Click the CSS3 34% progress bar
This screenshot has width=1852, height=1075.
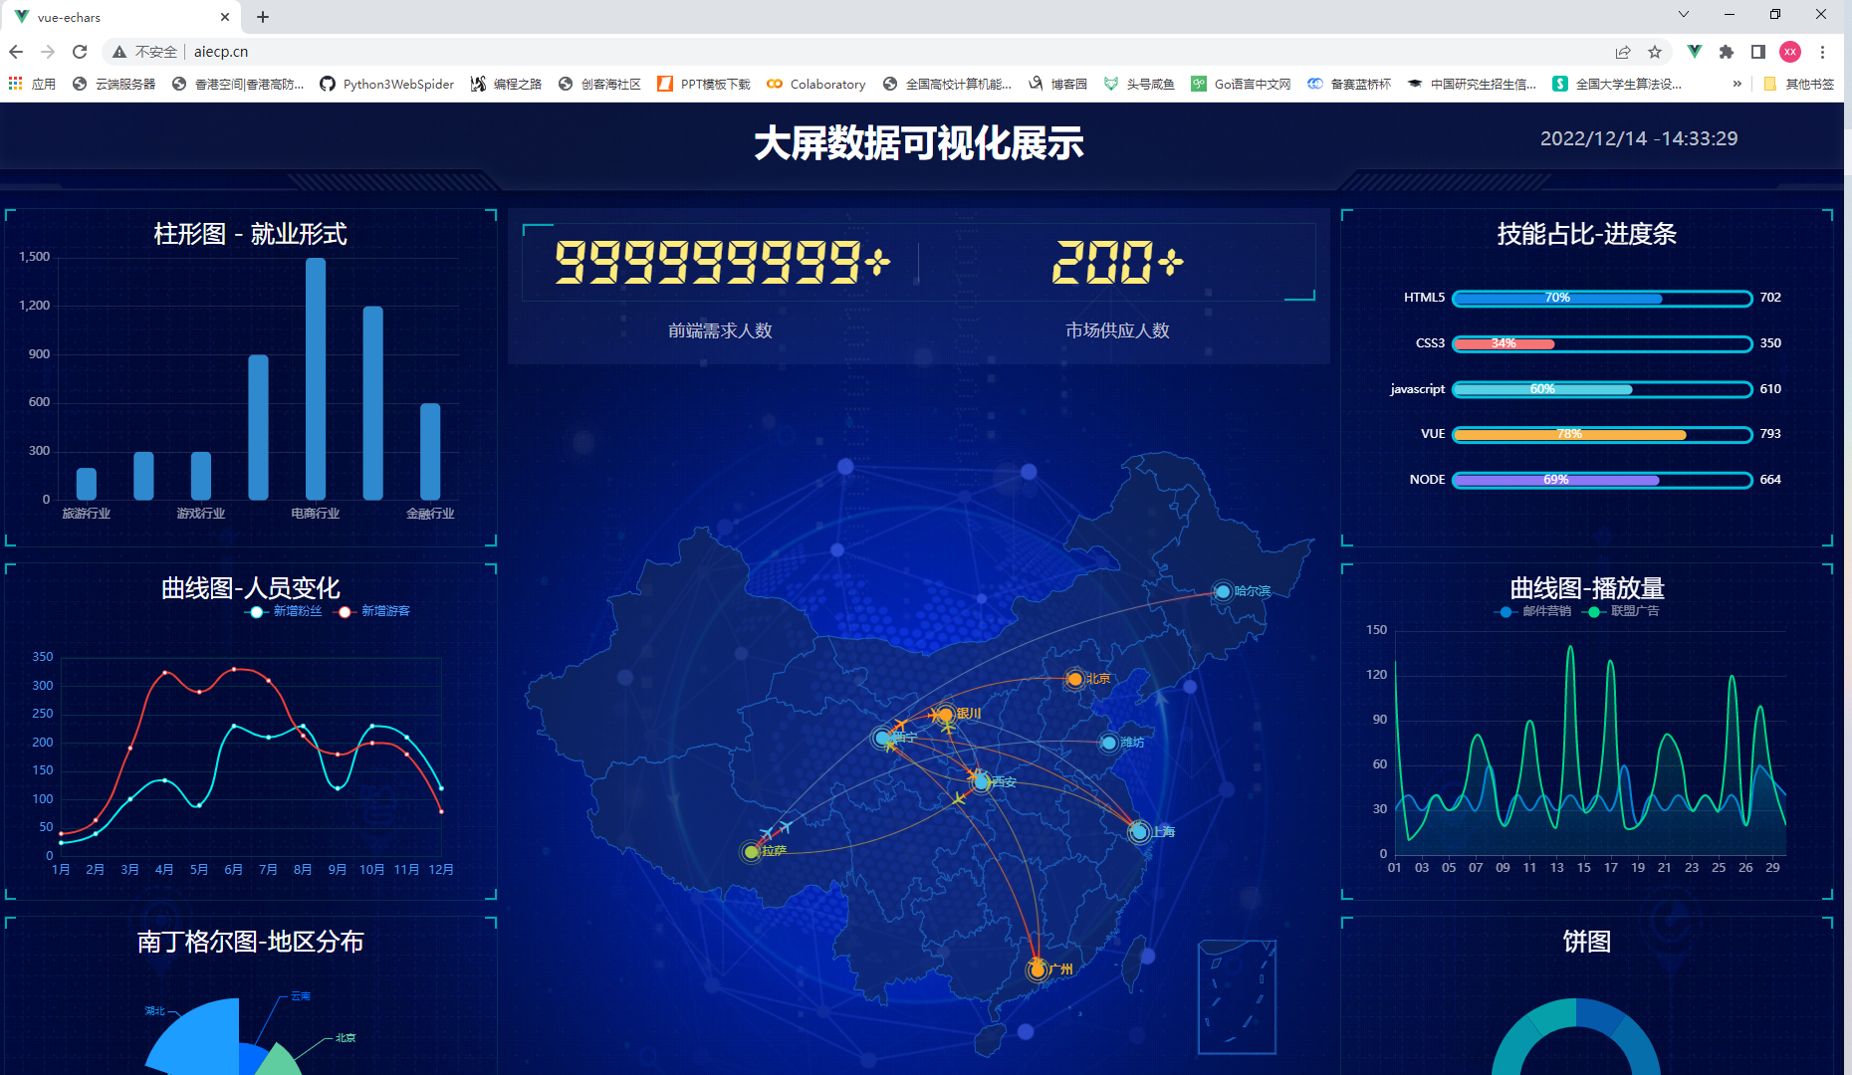coord(1602,343)
